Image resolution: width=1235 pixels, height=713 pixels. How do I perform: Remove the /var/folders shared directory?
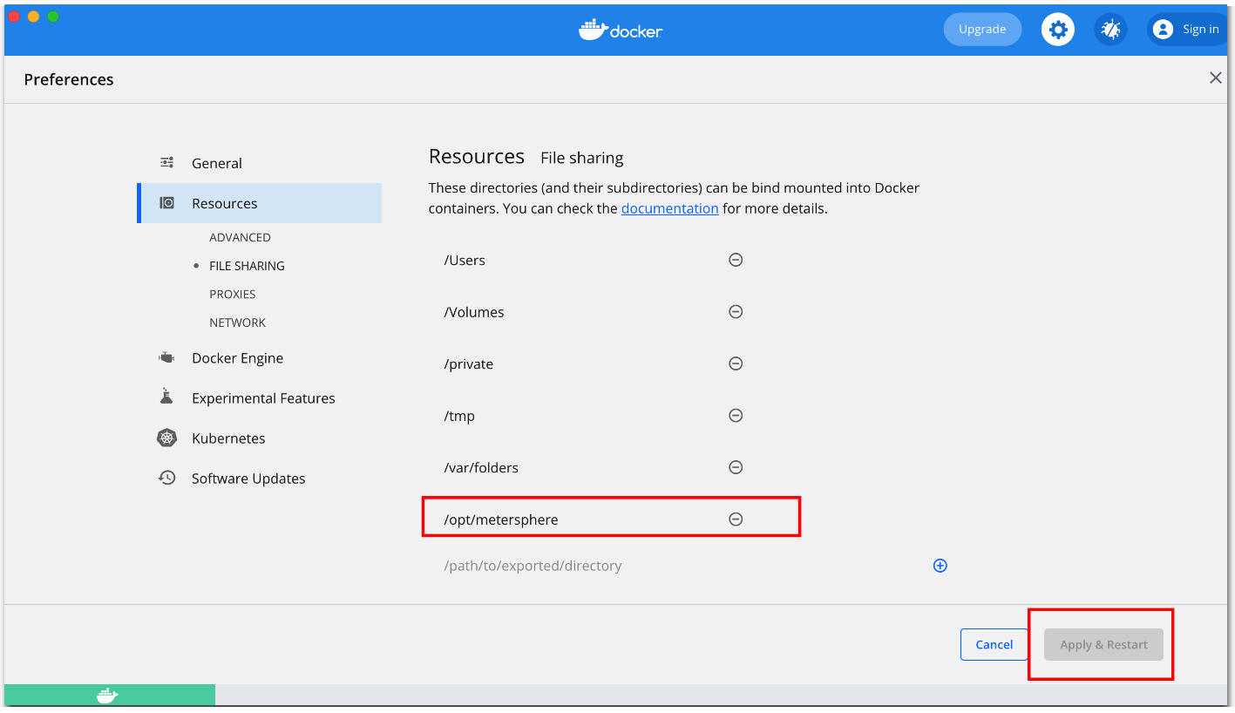736,467
